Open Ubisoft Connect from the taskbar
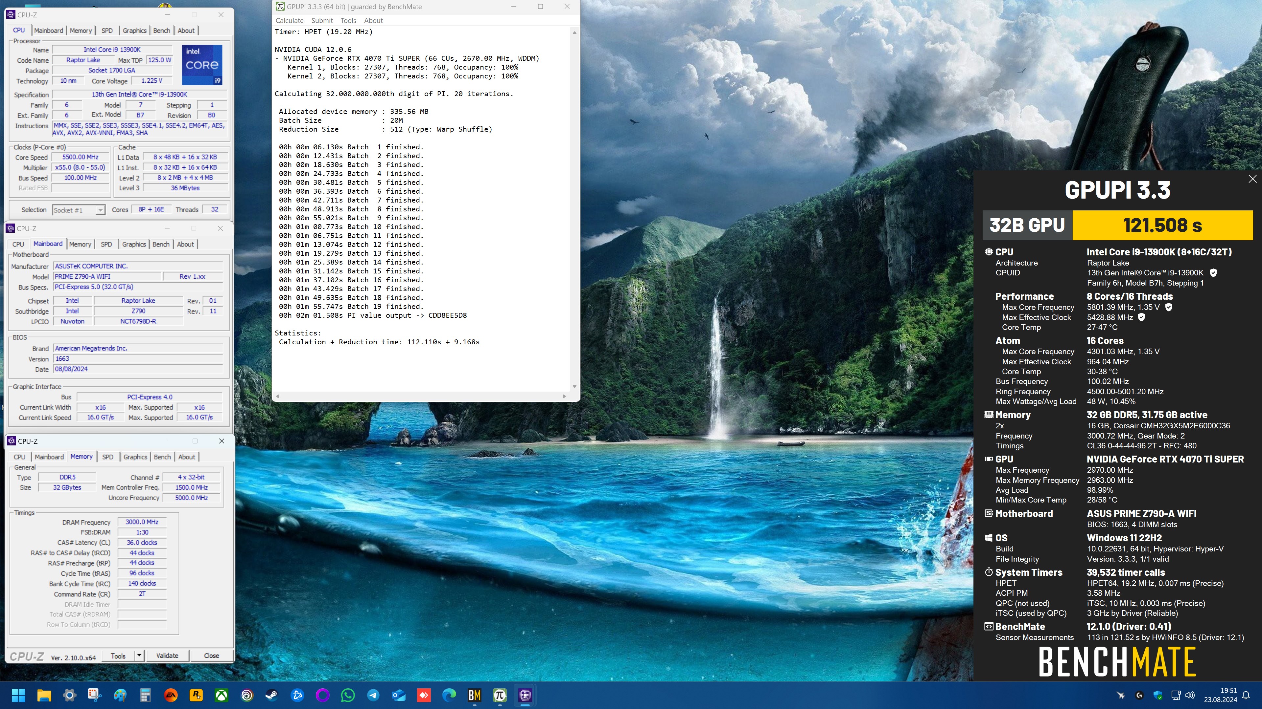The image size is (1262, 709). tap(247, 695)
